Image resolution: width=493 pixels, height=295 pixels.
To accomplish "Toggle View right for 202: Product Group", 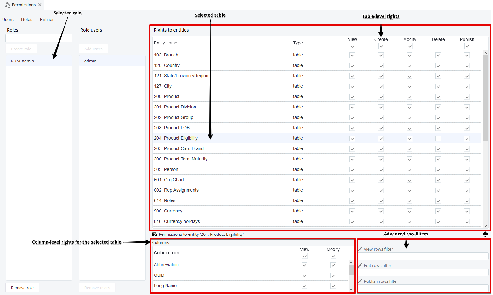I will (x=352, y=118).
